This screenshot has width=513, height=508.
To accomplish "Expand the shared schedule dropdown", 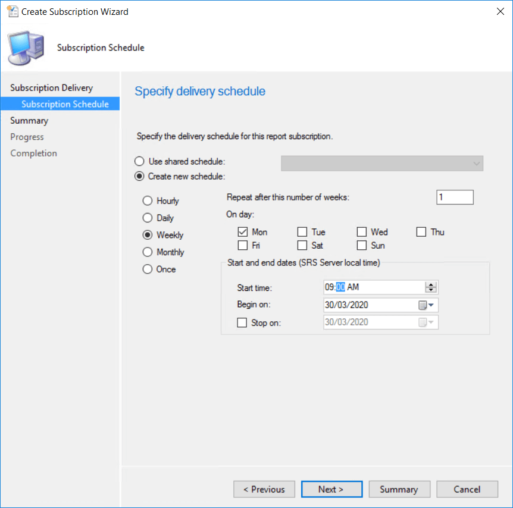I will coord(476,164).
